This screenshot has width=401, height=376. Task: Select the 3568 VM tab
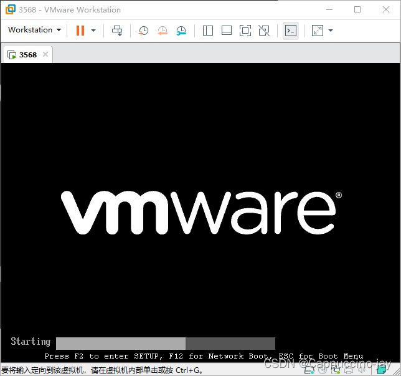[27, 54]
